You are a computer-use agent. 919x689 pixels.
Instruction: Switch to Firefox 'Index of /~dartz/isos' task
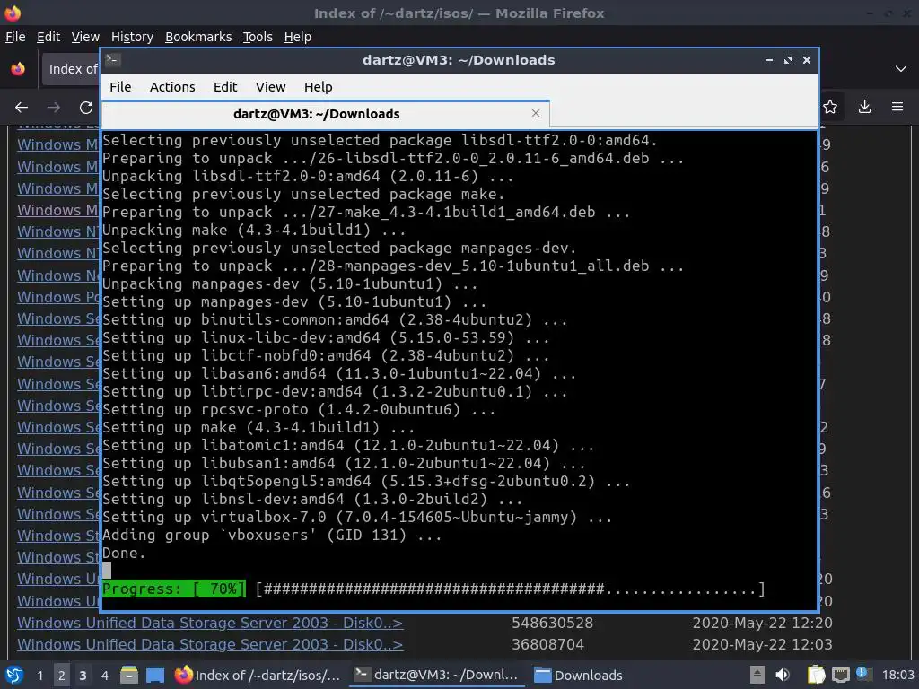[258, 675]
